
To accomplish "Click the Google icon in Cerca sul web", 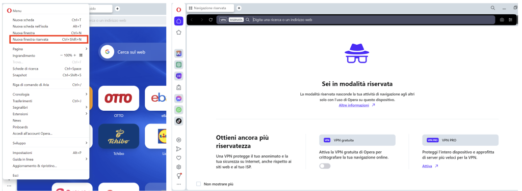I will pyautogui.click(x=107, y=52).
